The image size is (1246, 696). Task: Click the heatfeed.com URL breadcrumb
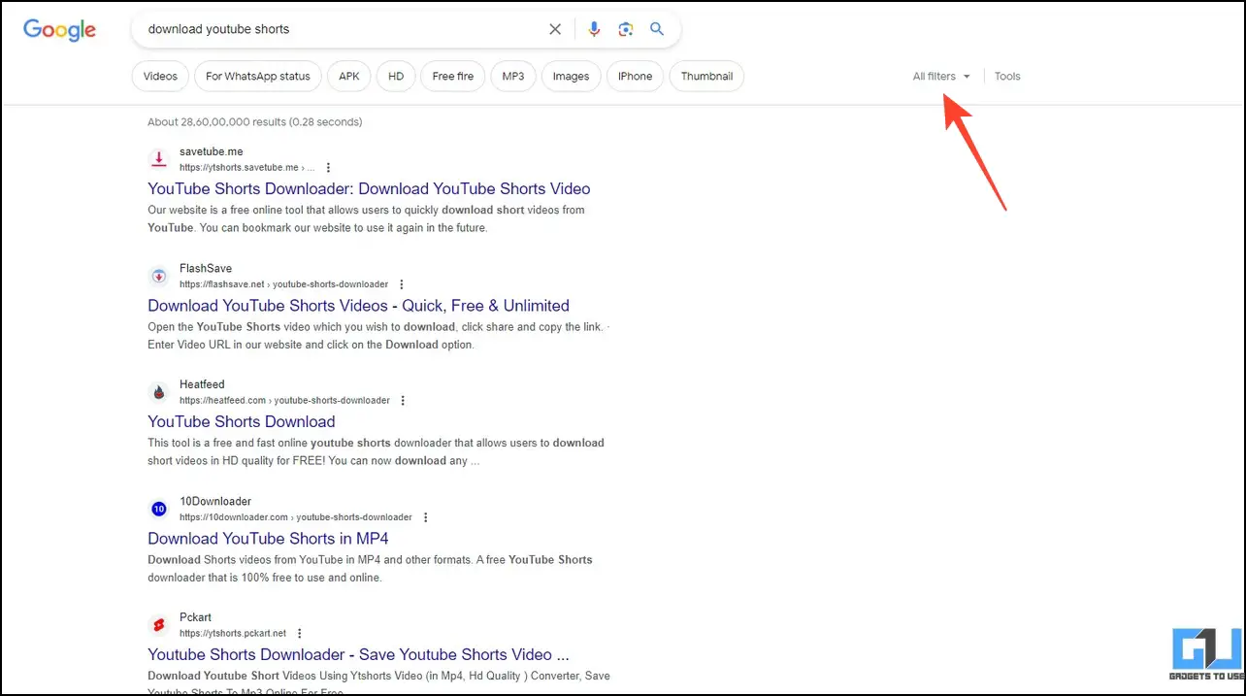point(284,400)
